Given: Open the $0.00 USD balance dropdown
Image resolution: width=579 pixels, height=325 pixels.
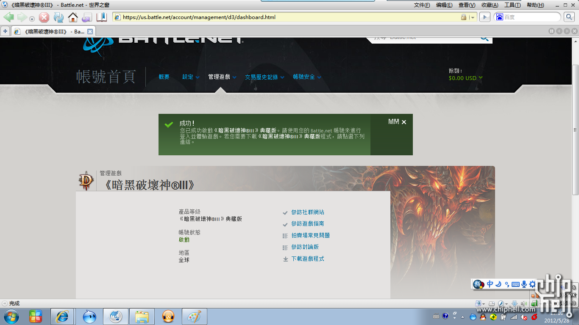Looking at the screenshot, I should coord(466,78).
